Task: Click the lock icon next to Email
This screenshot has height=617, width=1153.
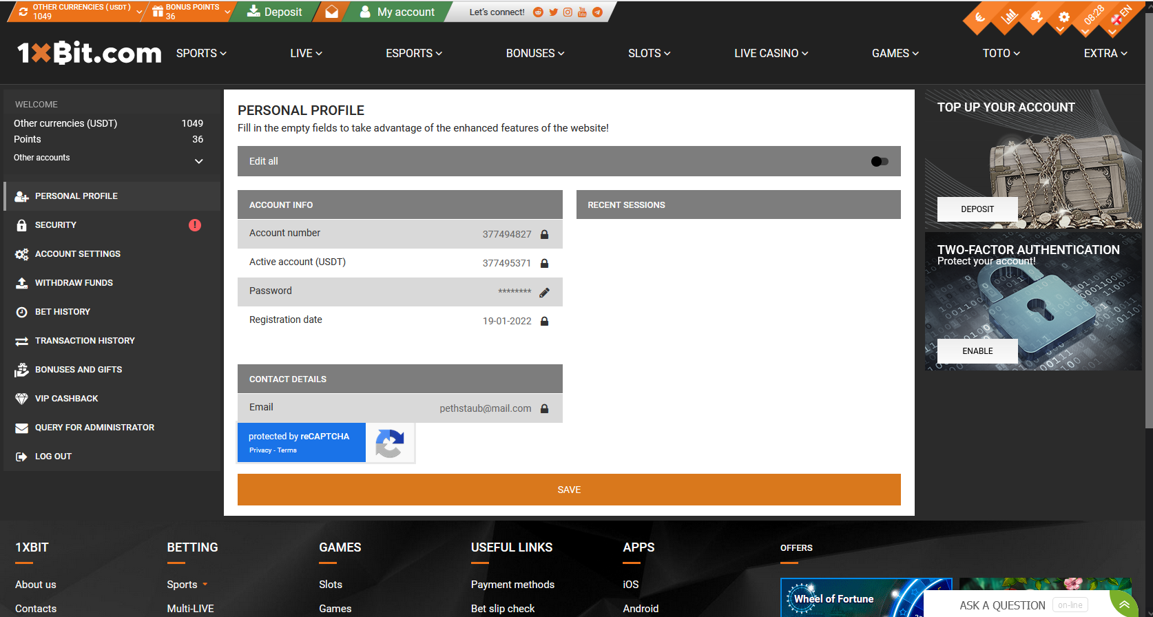Action: point(544,408)
